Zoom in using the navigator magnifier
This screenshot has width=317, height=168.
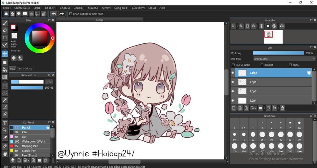241,26
